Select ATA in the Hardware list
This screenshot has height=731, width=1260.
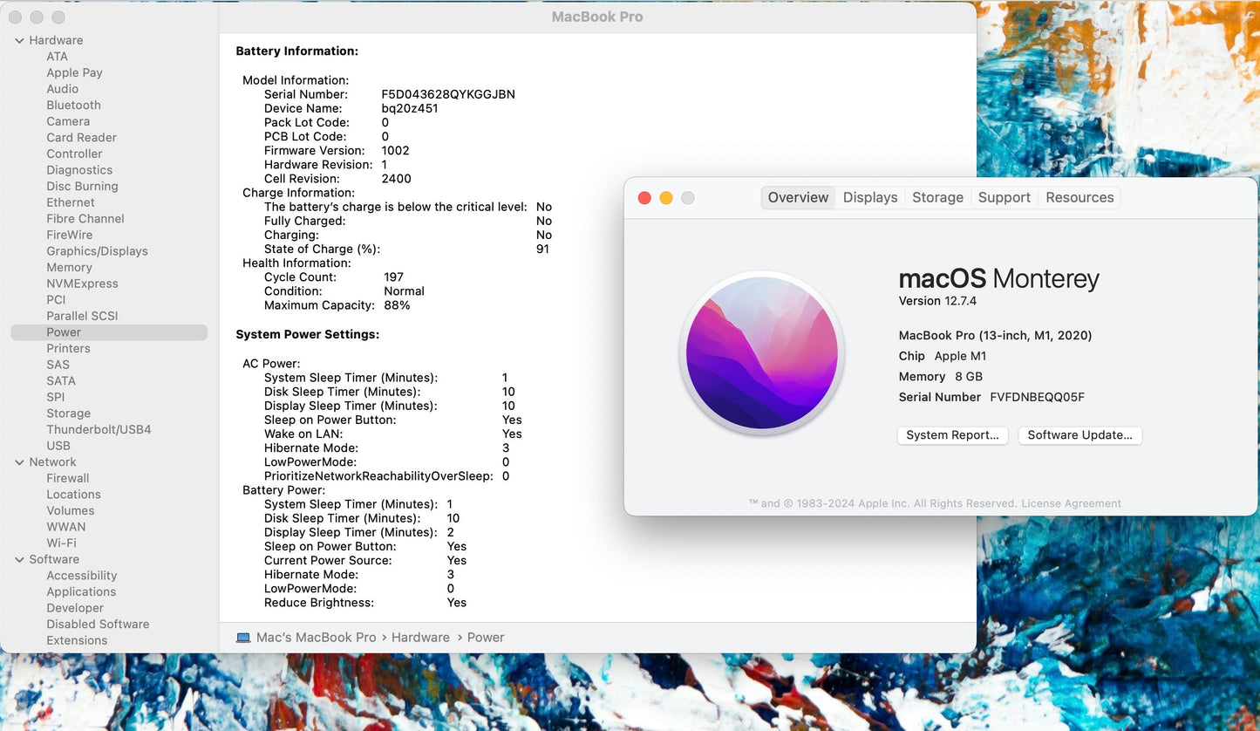coord(57,57)
